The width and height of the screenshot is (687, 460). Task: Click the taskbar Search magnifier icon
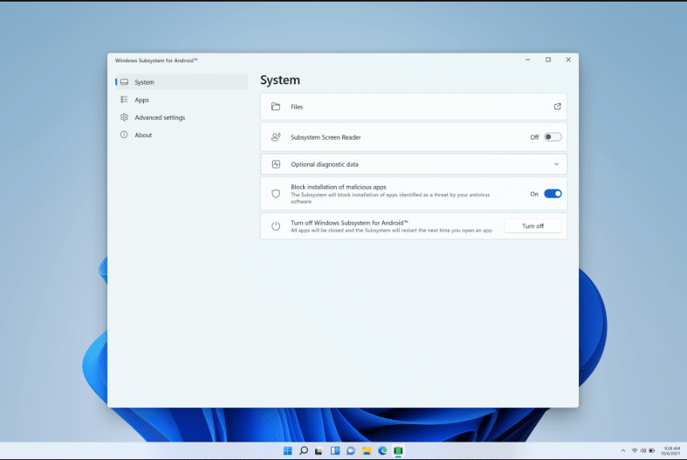pyautogui.click(x=304, y=451)
